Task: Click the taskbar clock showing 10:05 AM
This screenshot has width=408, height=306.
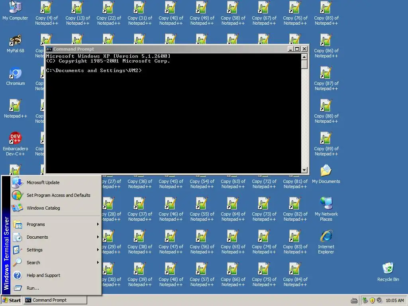Action: point(395,300)
